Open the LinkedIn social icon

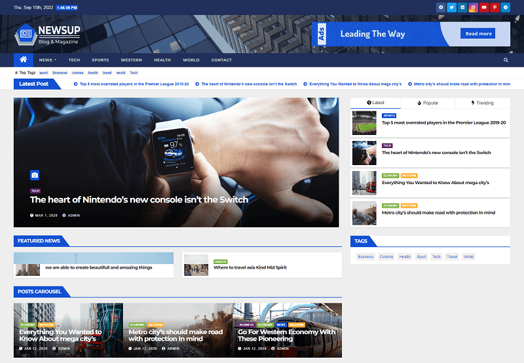[462, 7]
